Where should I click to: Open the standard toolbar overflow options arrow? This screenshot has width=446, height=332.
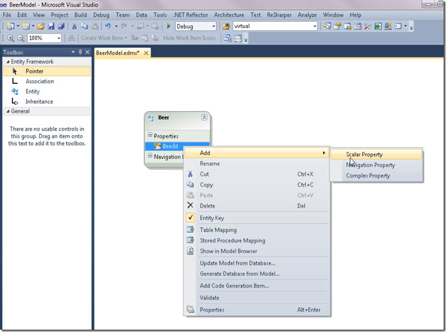point(411,27)
